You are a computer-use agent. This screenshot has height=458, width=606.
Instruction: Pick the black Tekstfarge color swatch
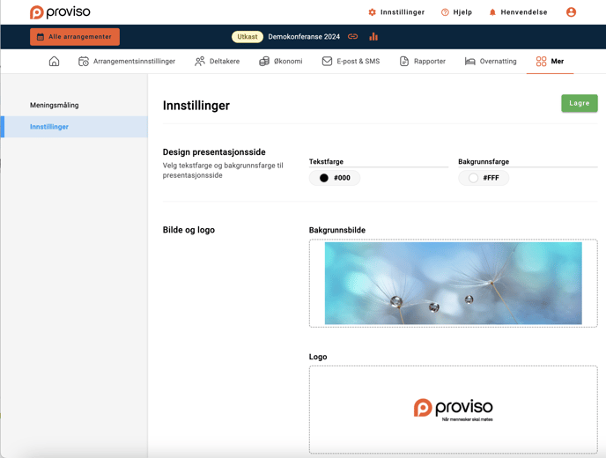(324, 178)
